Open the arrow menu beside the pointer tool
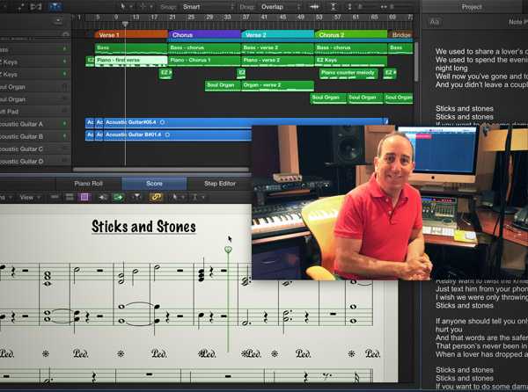528x392 pixels. (x=131, y=6)
